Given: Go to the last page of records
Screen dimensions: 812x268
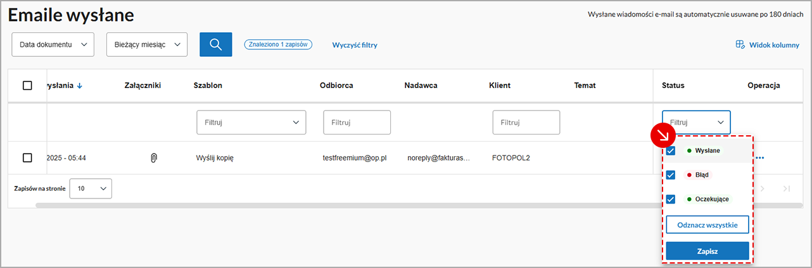Looking at the screenshot, I should [786, 188].
